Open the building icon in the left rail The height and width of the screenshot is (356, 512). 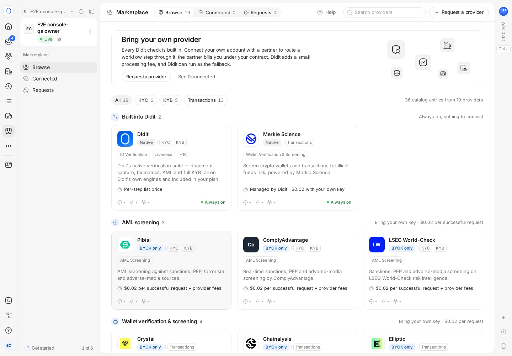[9, 71]
